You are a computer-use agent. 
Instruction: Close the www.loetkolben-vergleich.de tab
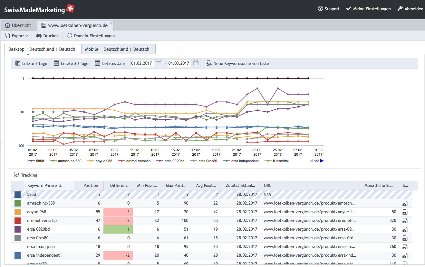pyautogui.click(x=111, y=23)
